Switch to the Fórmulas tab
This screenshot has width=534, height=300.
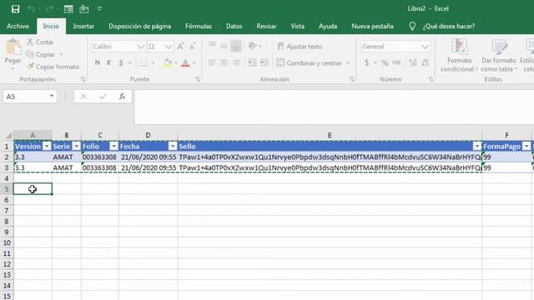(x=199, y=26)
